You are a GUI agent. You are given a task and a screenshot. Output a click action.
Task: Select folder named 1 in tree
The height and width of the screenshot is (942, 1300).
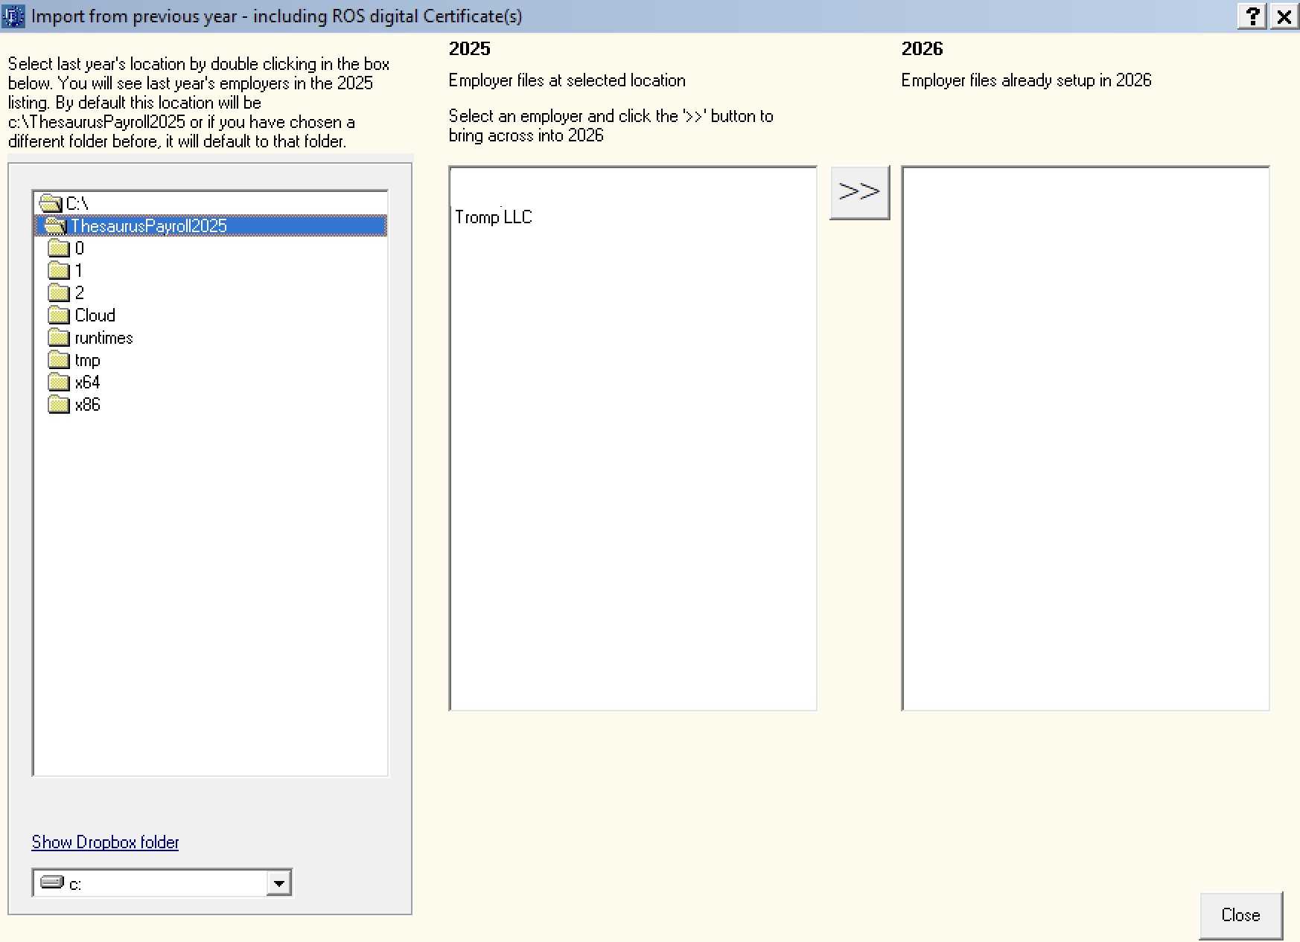[78, 271]
